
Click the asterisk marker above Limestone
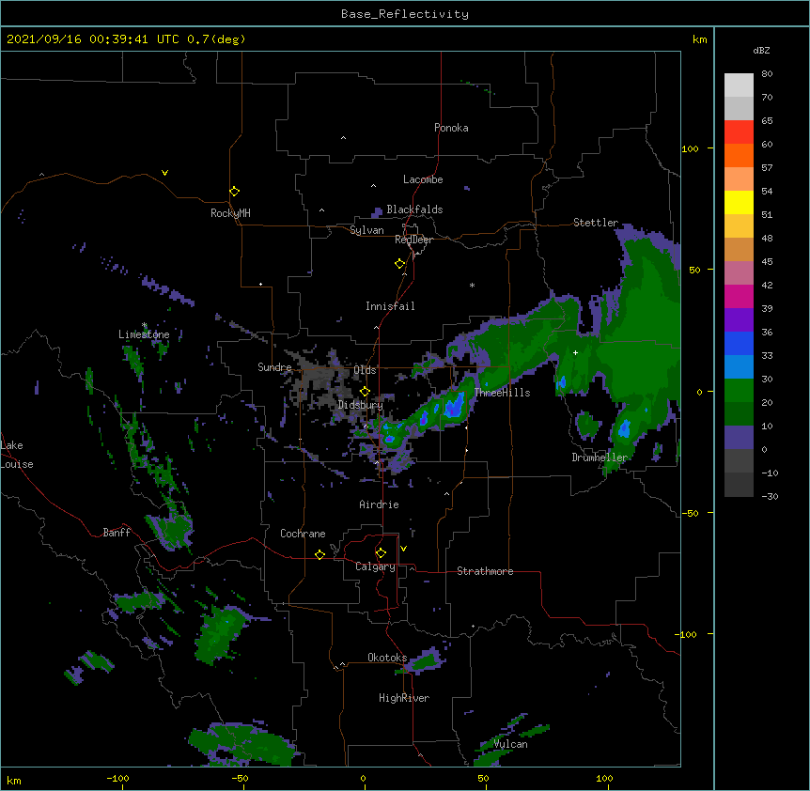[144, 325]
